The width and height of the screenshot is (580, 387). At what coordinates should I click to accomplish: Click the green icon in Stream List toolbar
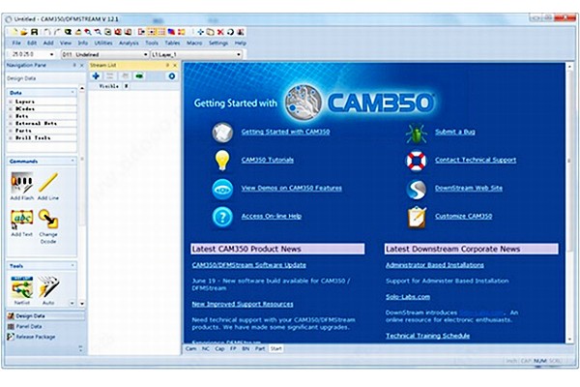coord(139,75)
